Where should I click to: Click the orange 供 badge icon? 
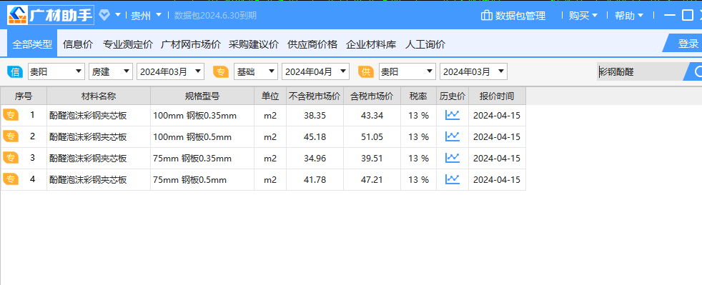point(366,71)
